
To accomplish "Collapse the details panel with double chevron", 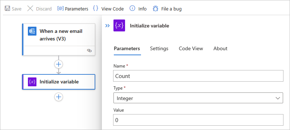I will coord(107,26).
